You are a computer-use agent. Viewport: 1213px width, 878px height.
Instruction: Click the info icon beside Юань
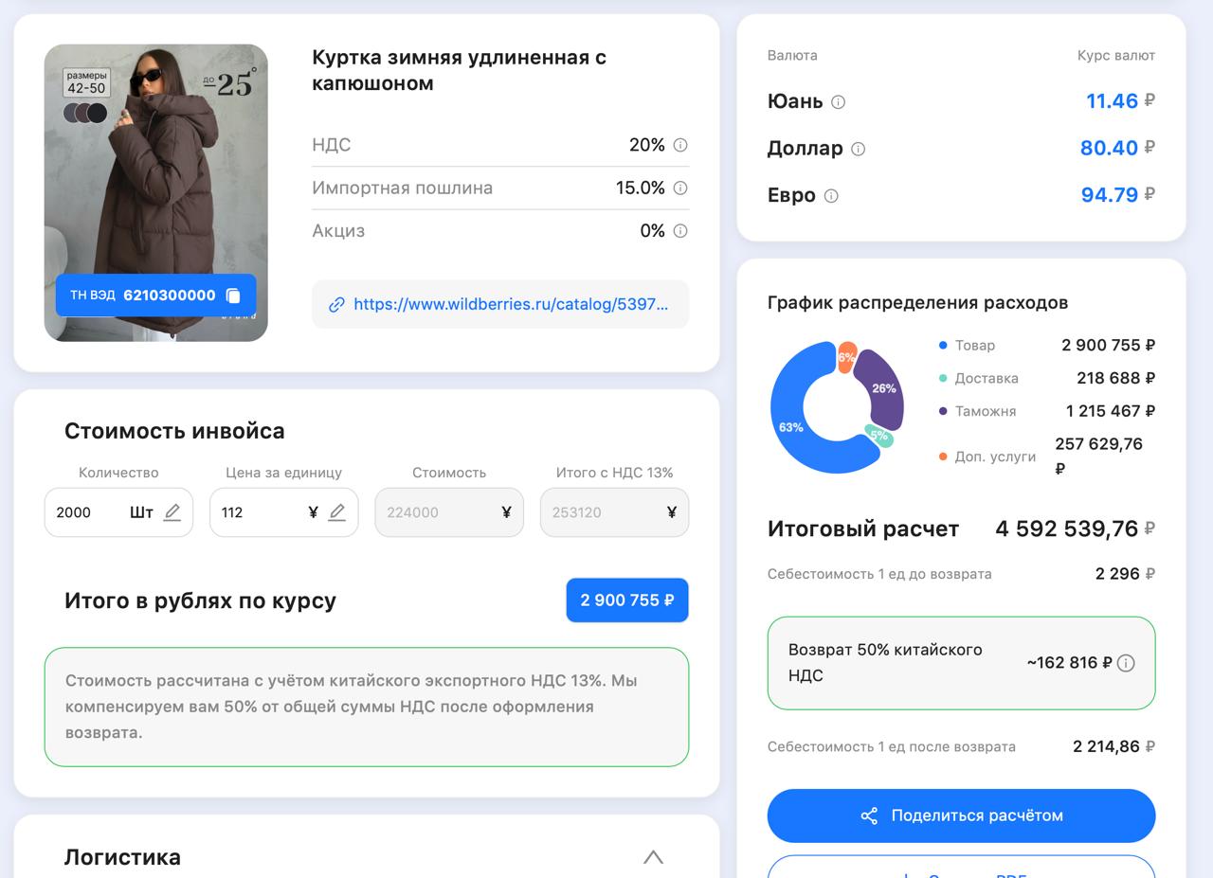click(838, 102)
